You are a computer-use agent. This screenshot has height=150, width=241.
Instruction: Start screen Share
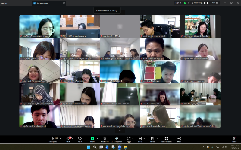coord(92,139)
